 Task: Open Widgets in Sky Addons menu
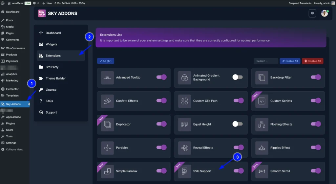(x=61, y=44)
